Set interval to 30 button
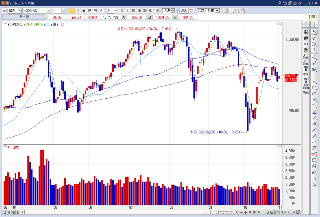Screen dimensions: 320x217 tap(145, 11)
